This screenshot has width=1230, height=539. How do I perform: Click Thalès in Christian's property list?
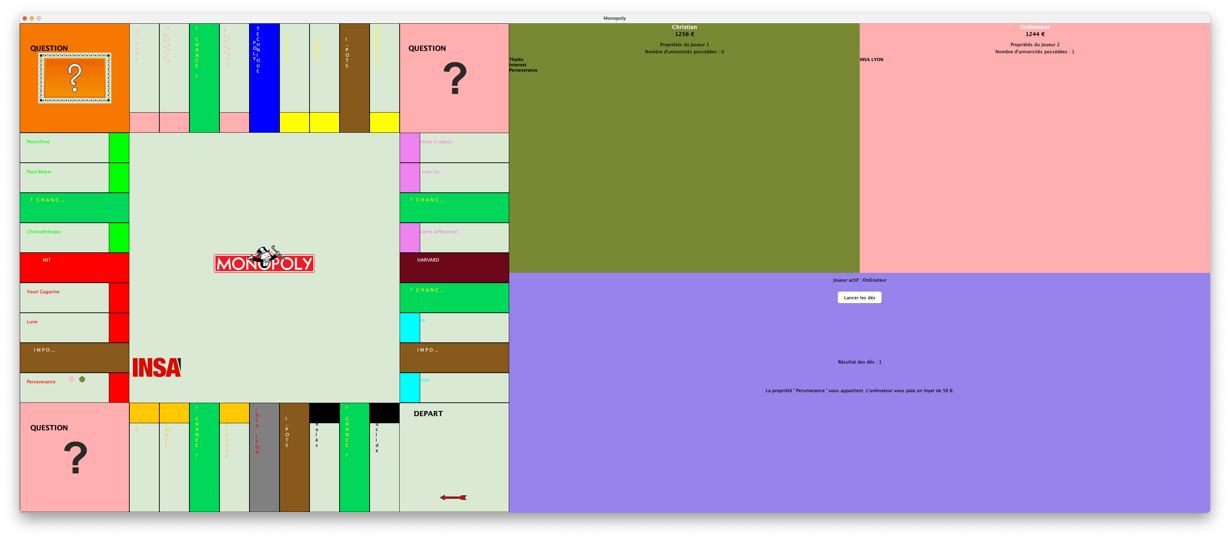(x=516, y=60)
